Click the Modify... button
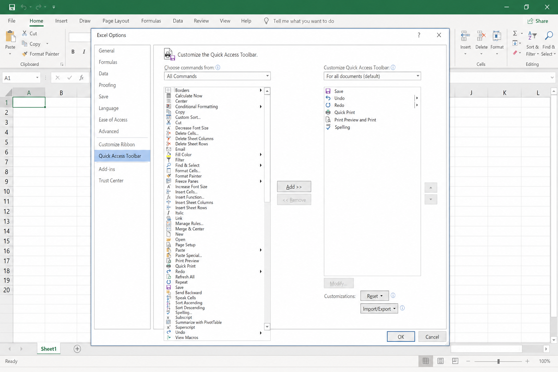The height and width of the screenshot is (372, 558). pos(339,283)
